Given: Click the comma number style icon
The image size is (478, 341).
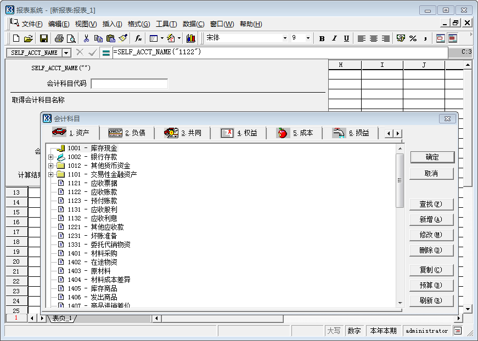Looking at the screenshot, I should [x=425, y=37].
